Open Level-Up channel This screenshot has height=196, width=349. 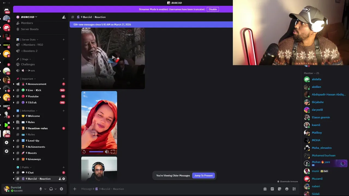coord(40,141)
